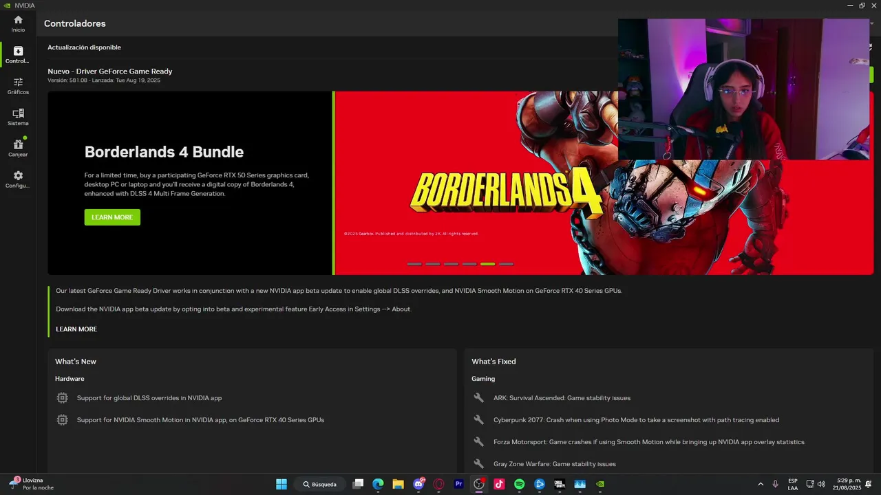The image size is (881, 495).
Task: Click the 'Hardware' subheading
Action: pos(70,379)
